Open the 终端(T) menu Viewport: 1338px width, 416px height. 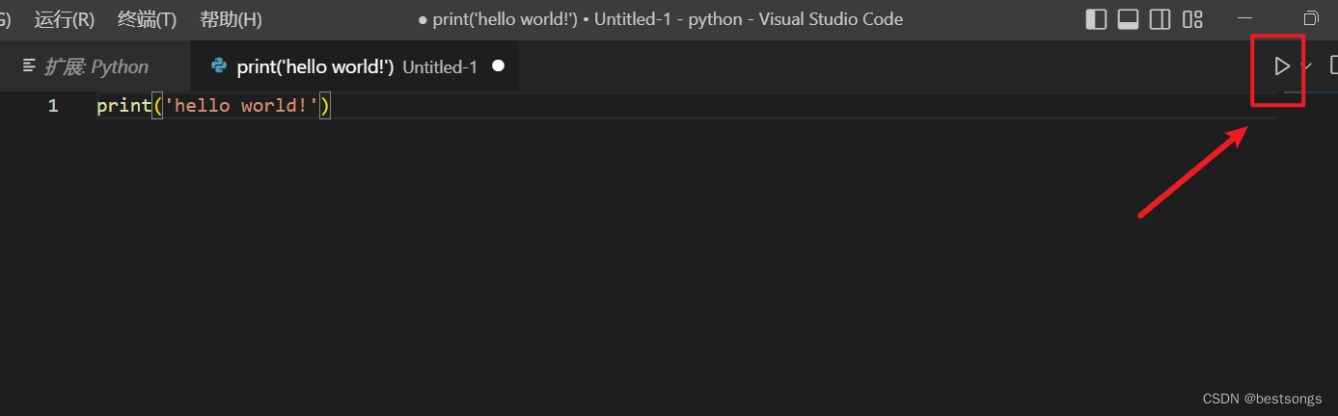click(x=147, y=19)
